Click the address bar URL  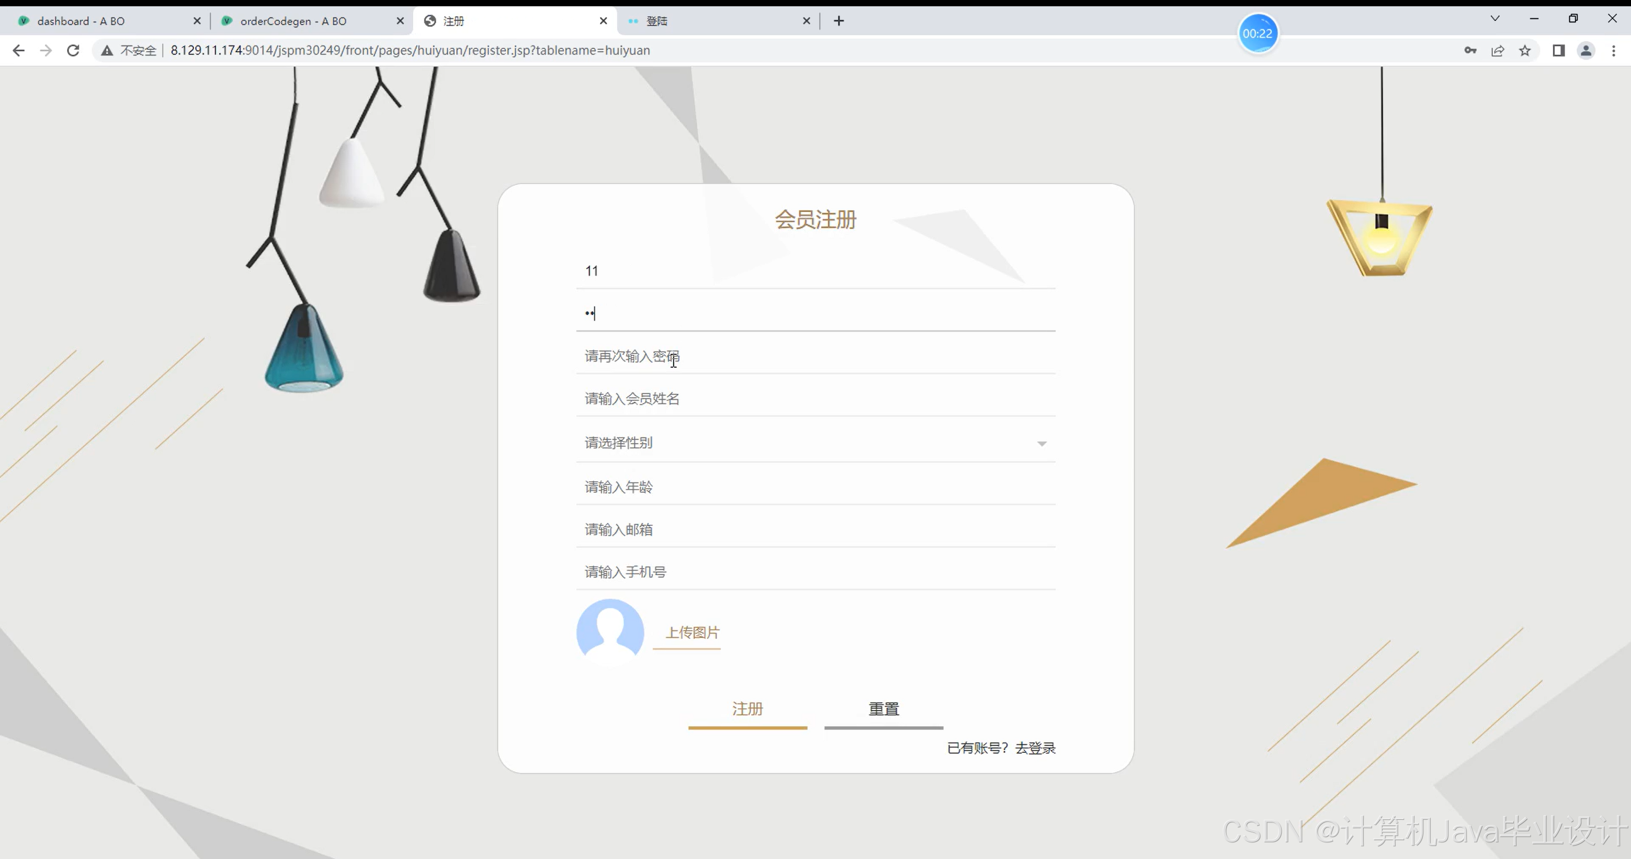pyautogui.click(x=410, y=51)
